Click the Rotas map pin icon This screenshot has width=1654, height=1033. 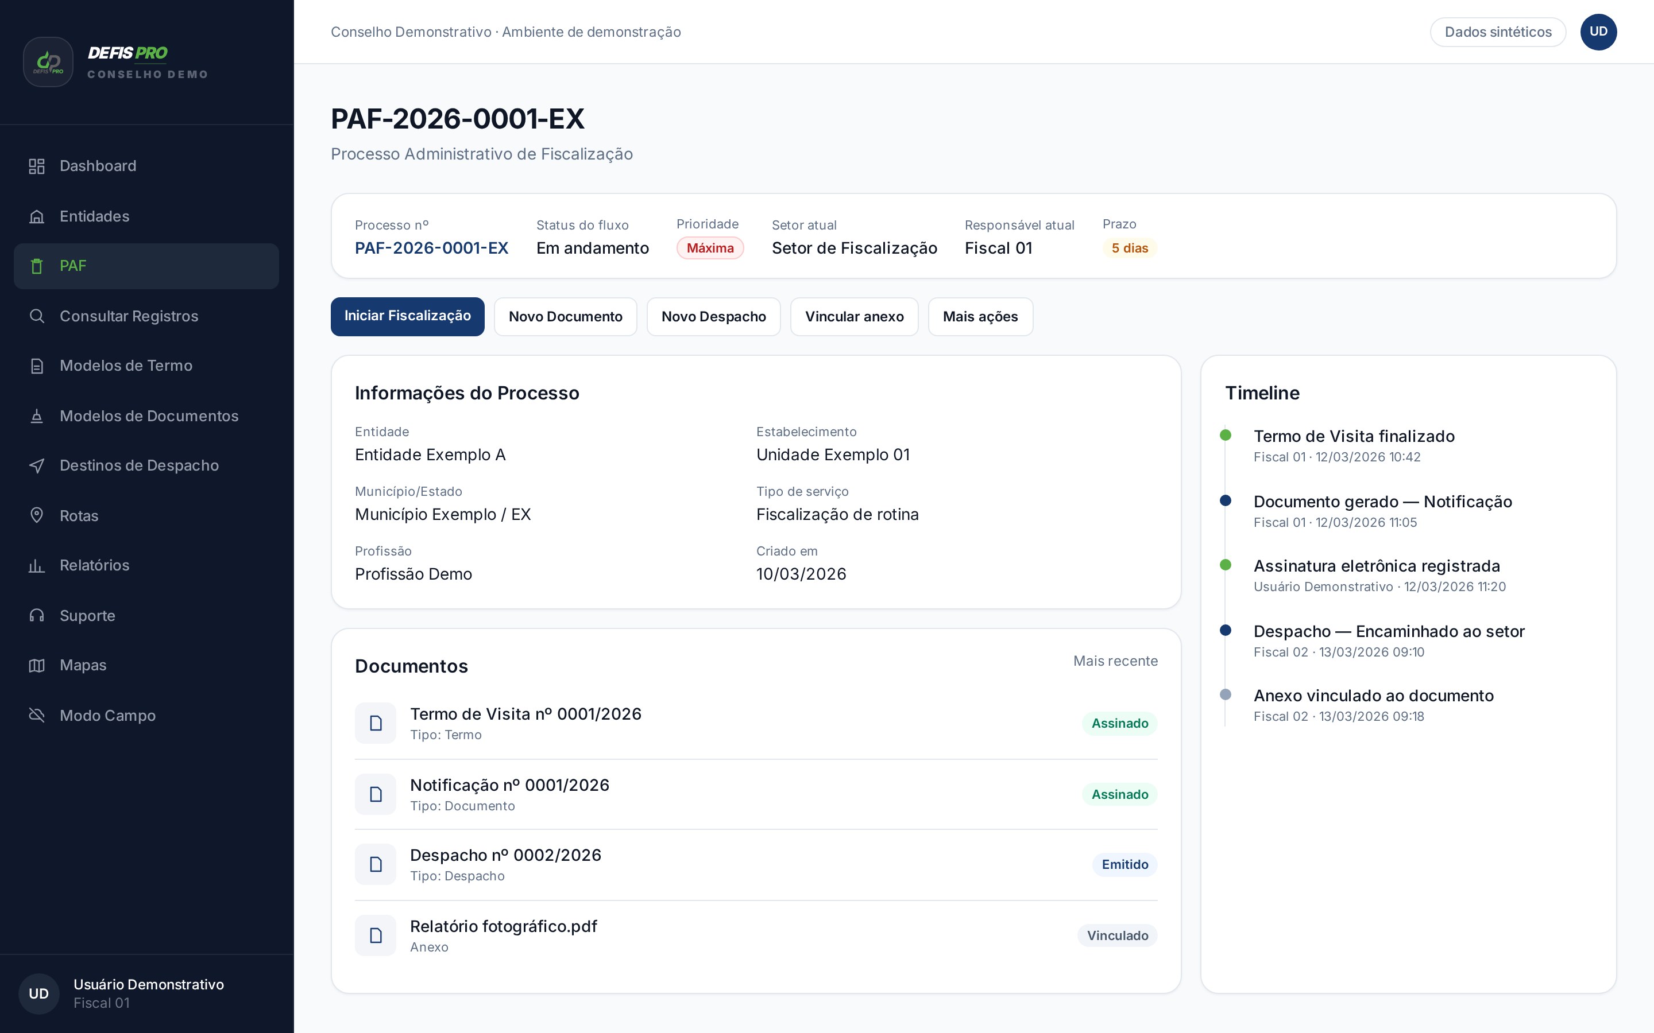37,516
